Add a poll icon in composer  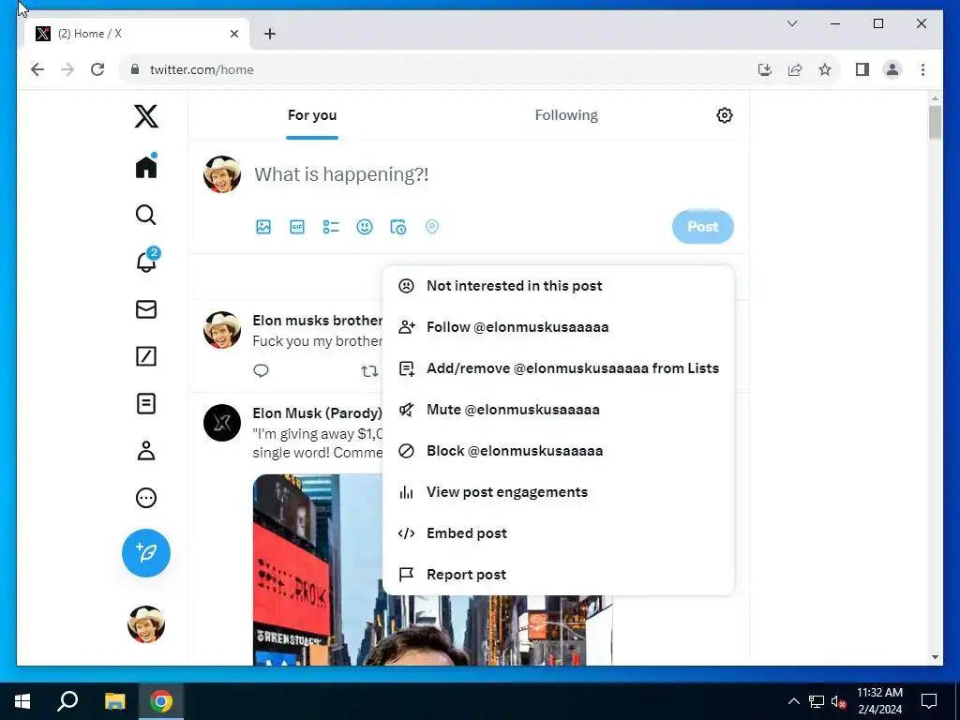click(x=331, y=227)
